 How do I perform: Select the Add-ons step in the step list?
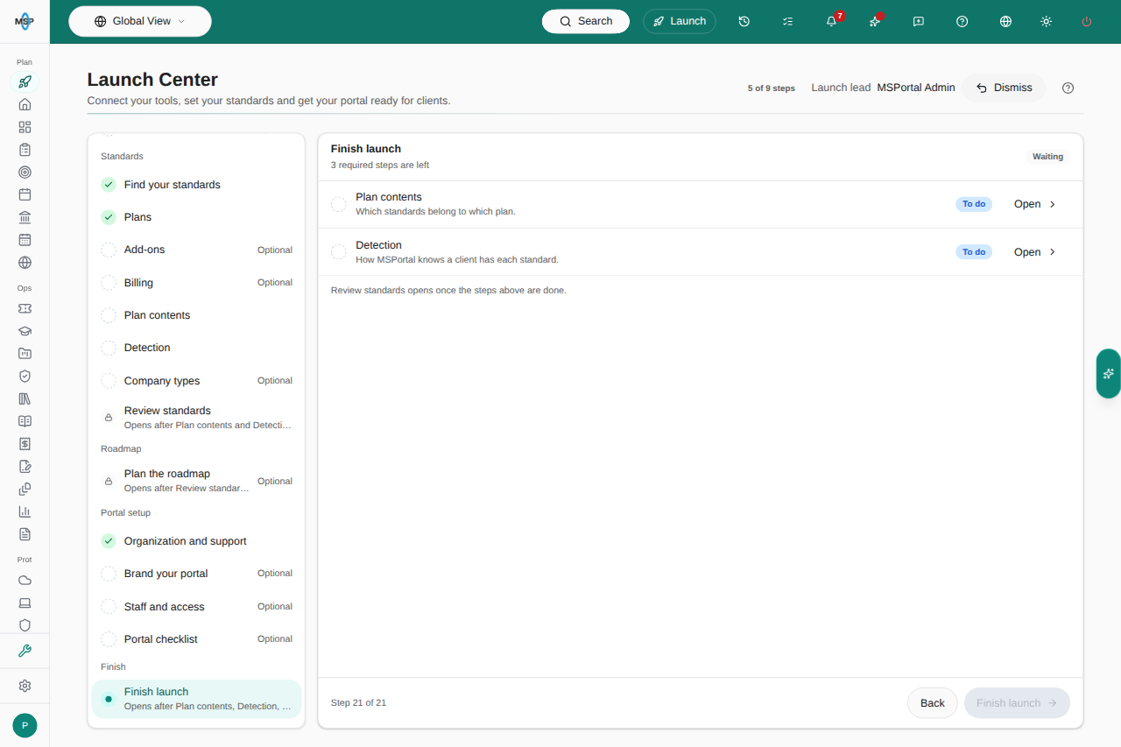[x=196, y=250]
